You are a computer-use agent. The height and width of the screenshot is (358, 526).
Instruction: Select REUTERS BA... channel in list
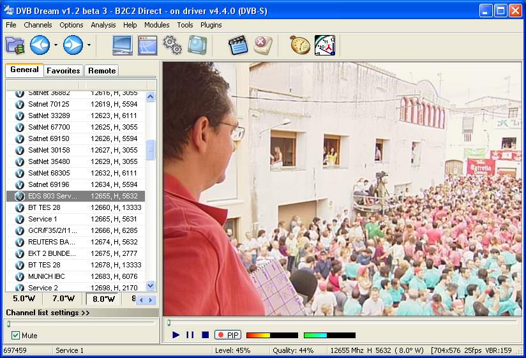pos(51,242)
